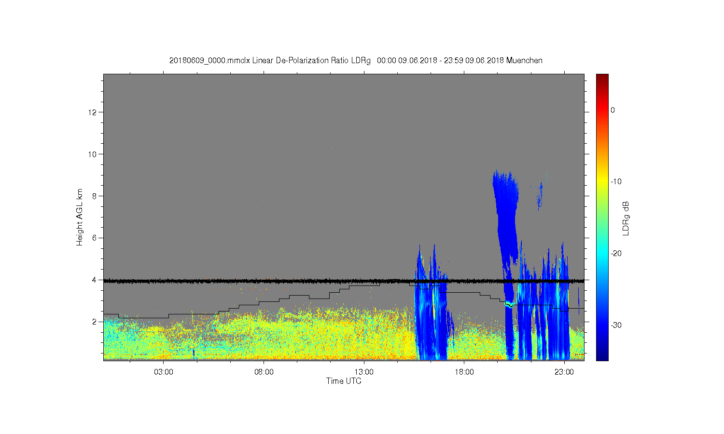Select the 13:00 time tick label

tap(364, 372)
